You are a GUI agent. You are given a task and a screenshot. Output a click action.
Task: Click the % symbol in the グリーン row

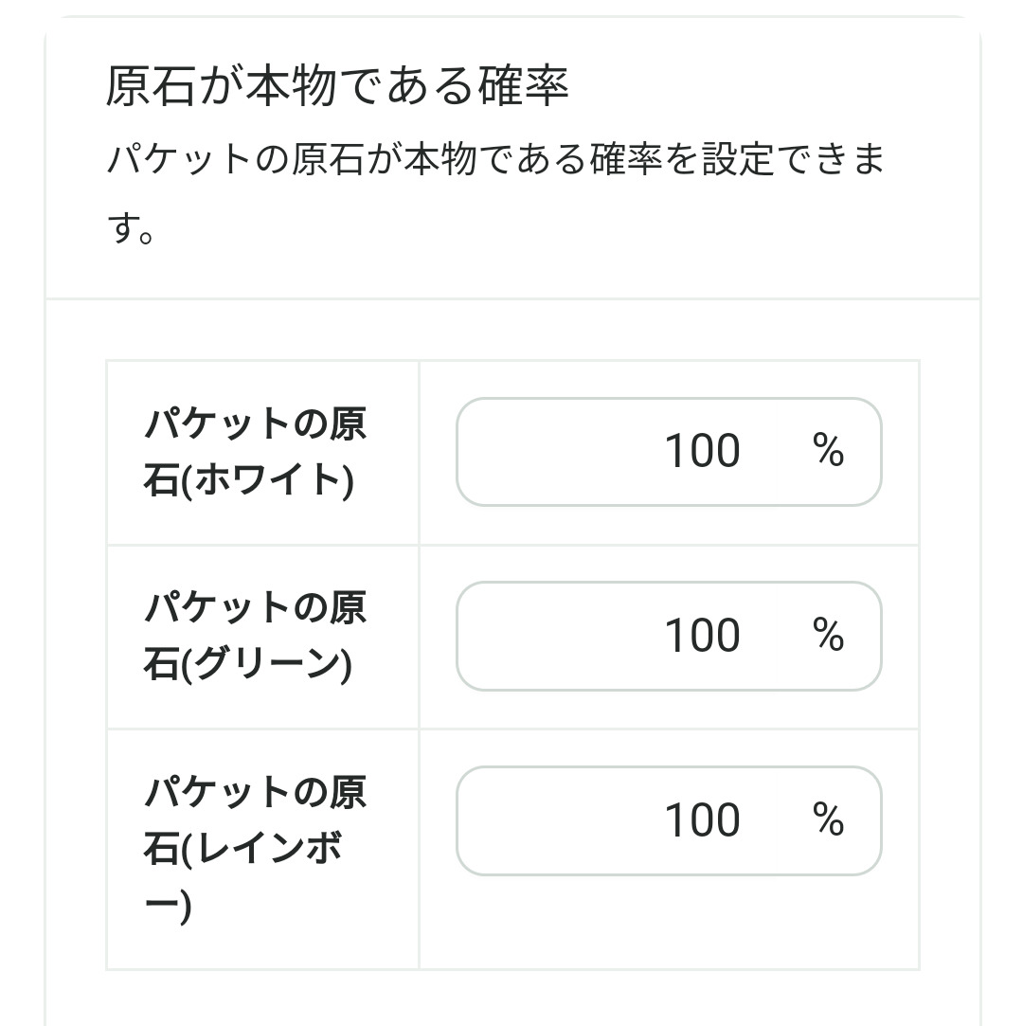[828, 636]
